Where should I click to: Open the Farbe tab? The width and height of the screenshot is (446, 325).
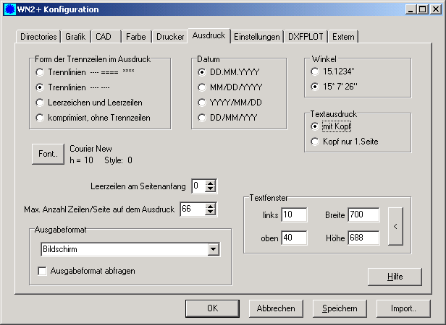135,36
